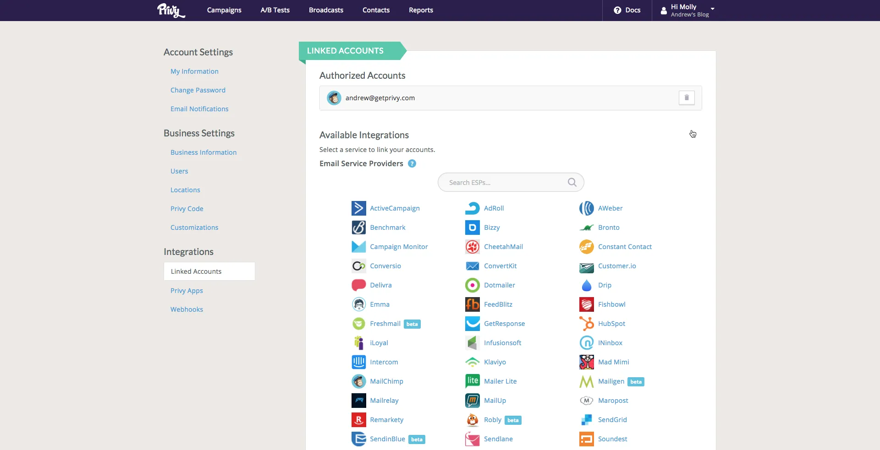Click the search magnifier icon in ESP search
The width and height of the screenshot is (880, 450).
[x=572, y=182]
